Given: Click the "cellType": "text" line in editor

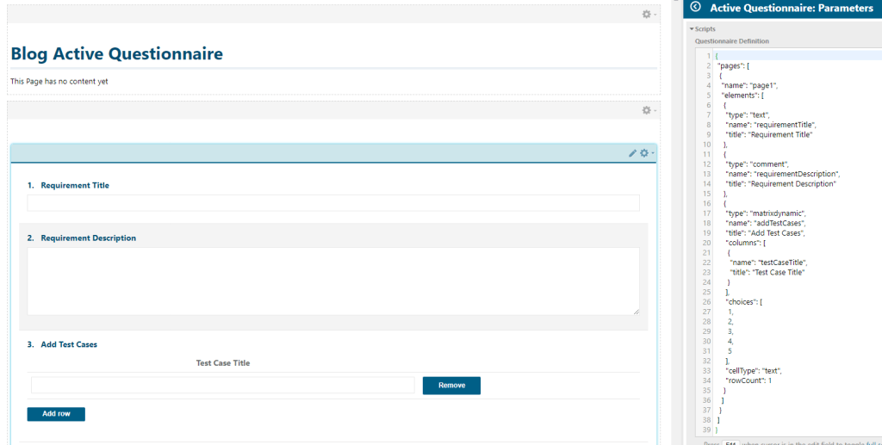Looking at the screenshot, I should coord(755,370).
